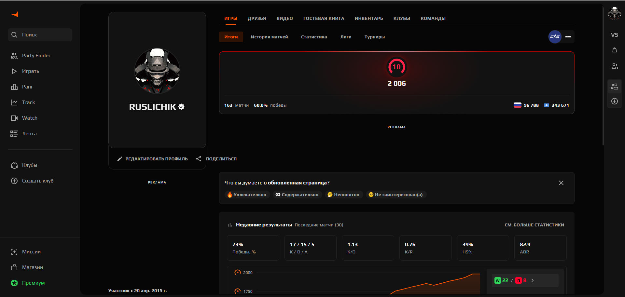Choose the Не заинтересован(а) feedback option
This screenshot has height=297, width=625.
pos(396,195)
